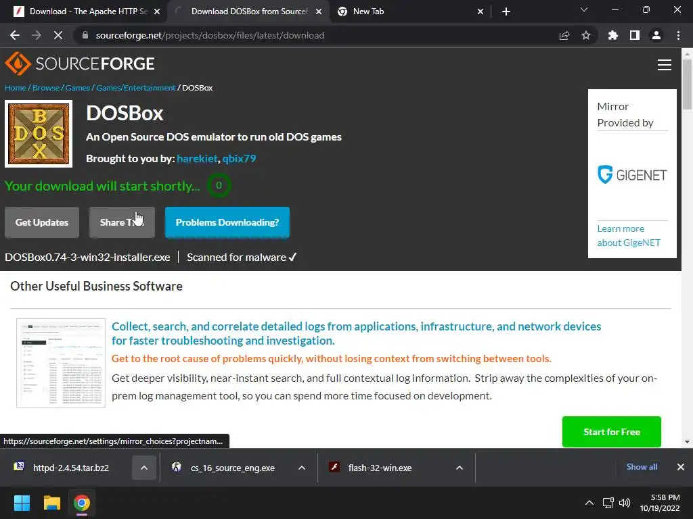Click the browser back arrow

[x=15, y=35]
